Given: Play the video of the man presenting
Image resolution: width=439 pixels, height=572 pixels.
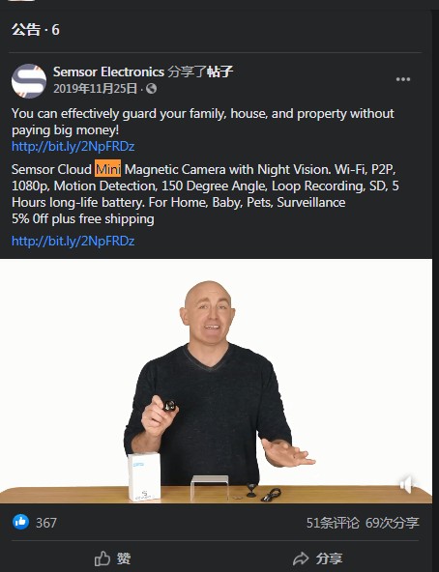Looking at the screenshot, I should 216,382.
